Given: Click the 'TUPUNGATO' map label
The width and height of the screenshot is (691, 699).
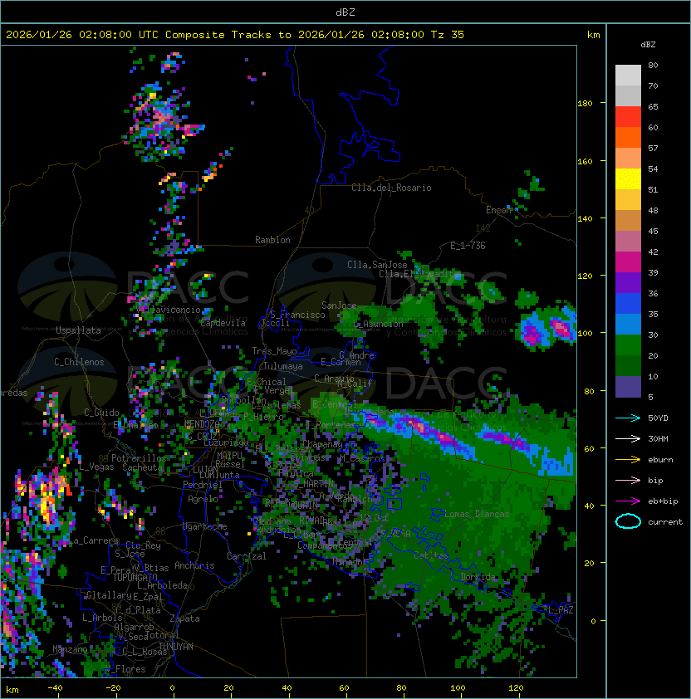Looking at the screenshot, I should click(135, 578).
